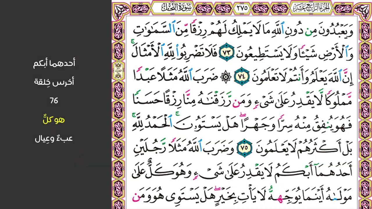Select the phrase أحدهما أبكم in side panel
The image size is (372, 209).
click(x=54, y=63)
